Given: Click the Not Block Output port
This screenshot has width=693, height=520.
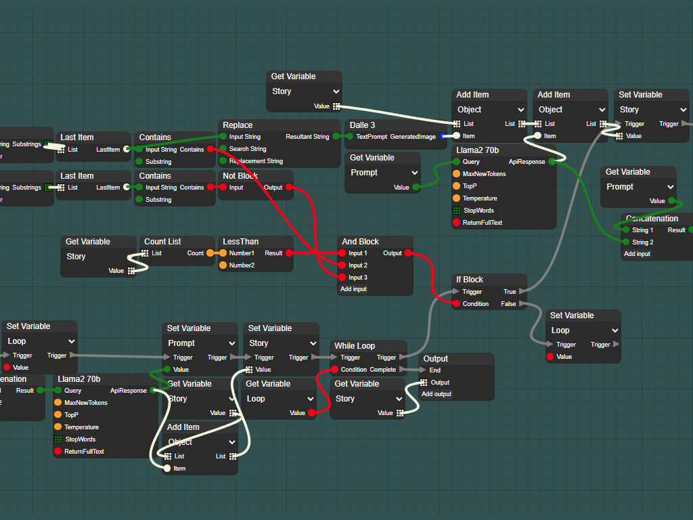Looking at the screenshot, I should point(289,188).
